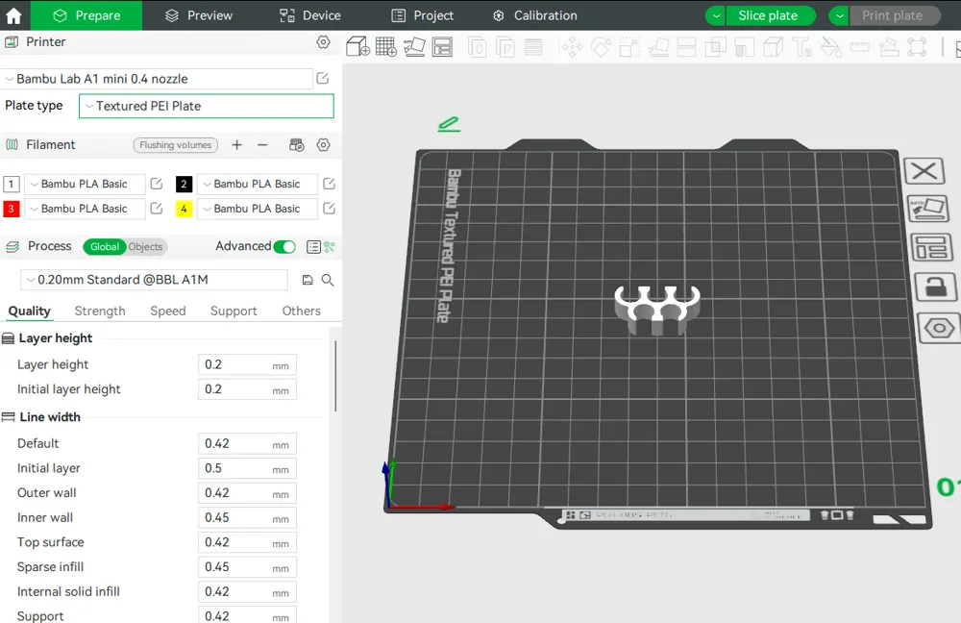This screenshot has width=961, height=623.
Task: Open the 0.20mm Standard process preset dropdown
Action: tap(155, 280)
